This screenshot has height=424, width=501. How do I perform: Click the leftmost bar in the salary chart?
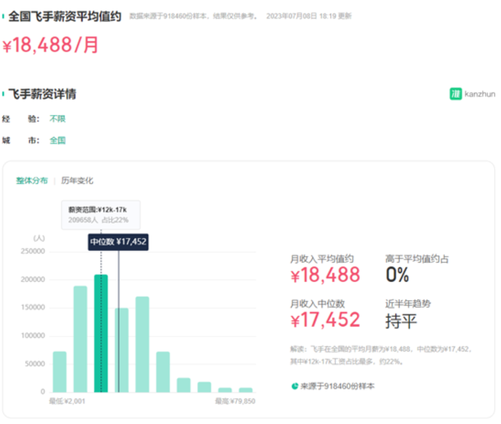click(x=60, y=372)
